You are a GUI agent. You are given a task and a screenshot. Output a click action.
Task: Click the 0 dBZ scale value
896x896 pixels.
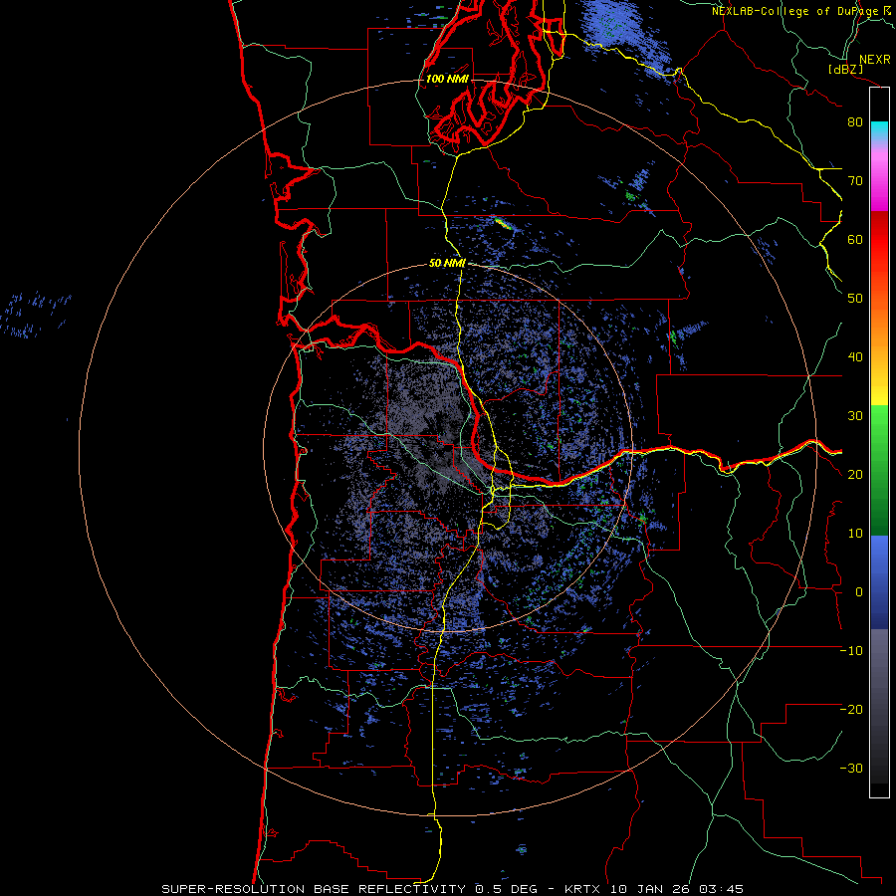click(x=859, y=593)
